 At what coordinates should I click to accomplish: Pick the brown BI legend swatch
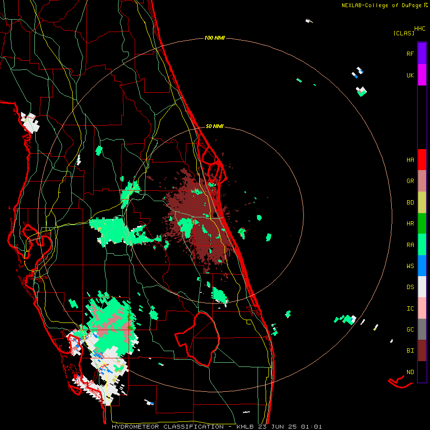coord(422,351)
